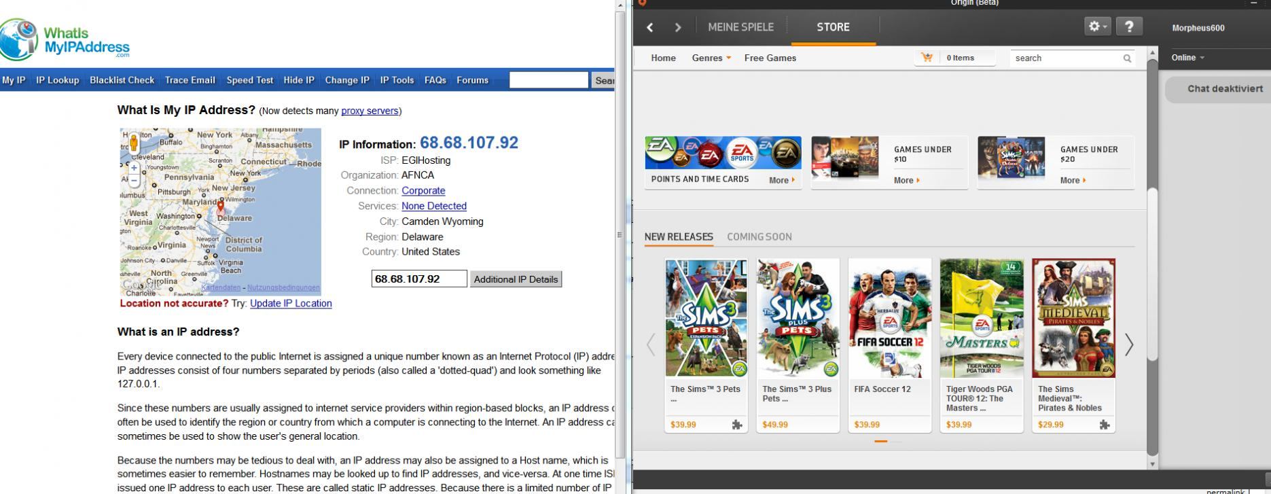Click the proxy servers link
Screen dimensions: 1271x494
[370, 111]
